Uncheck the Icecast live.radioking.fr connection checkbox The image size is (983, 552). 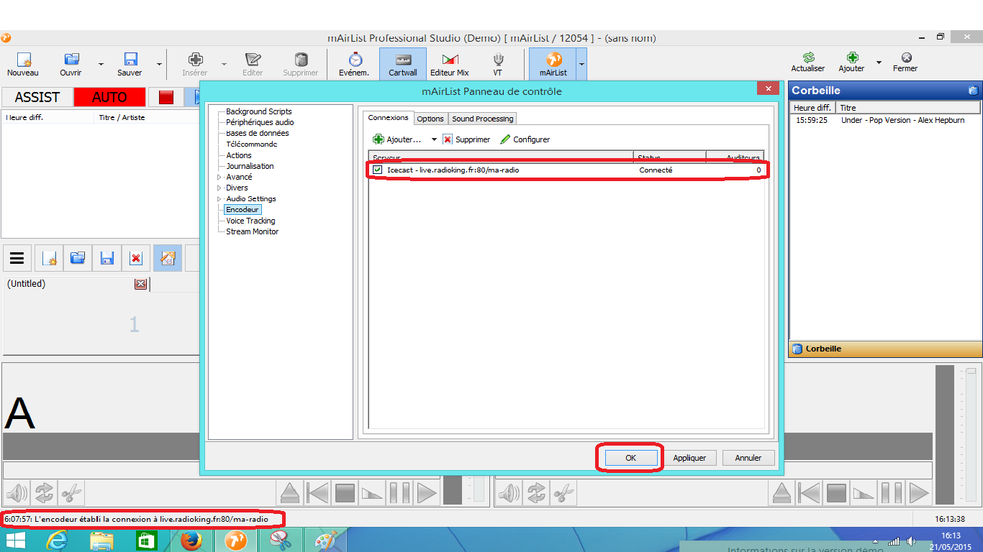tap(378, 170)
